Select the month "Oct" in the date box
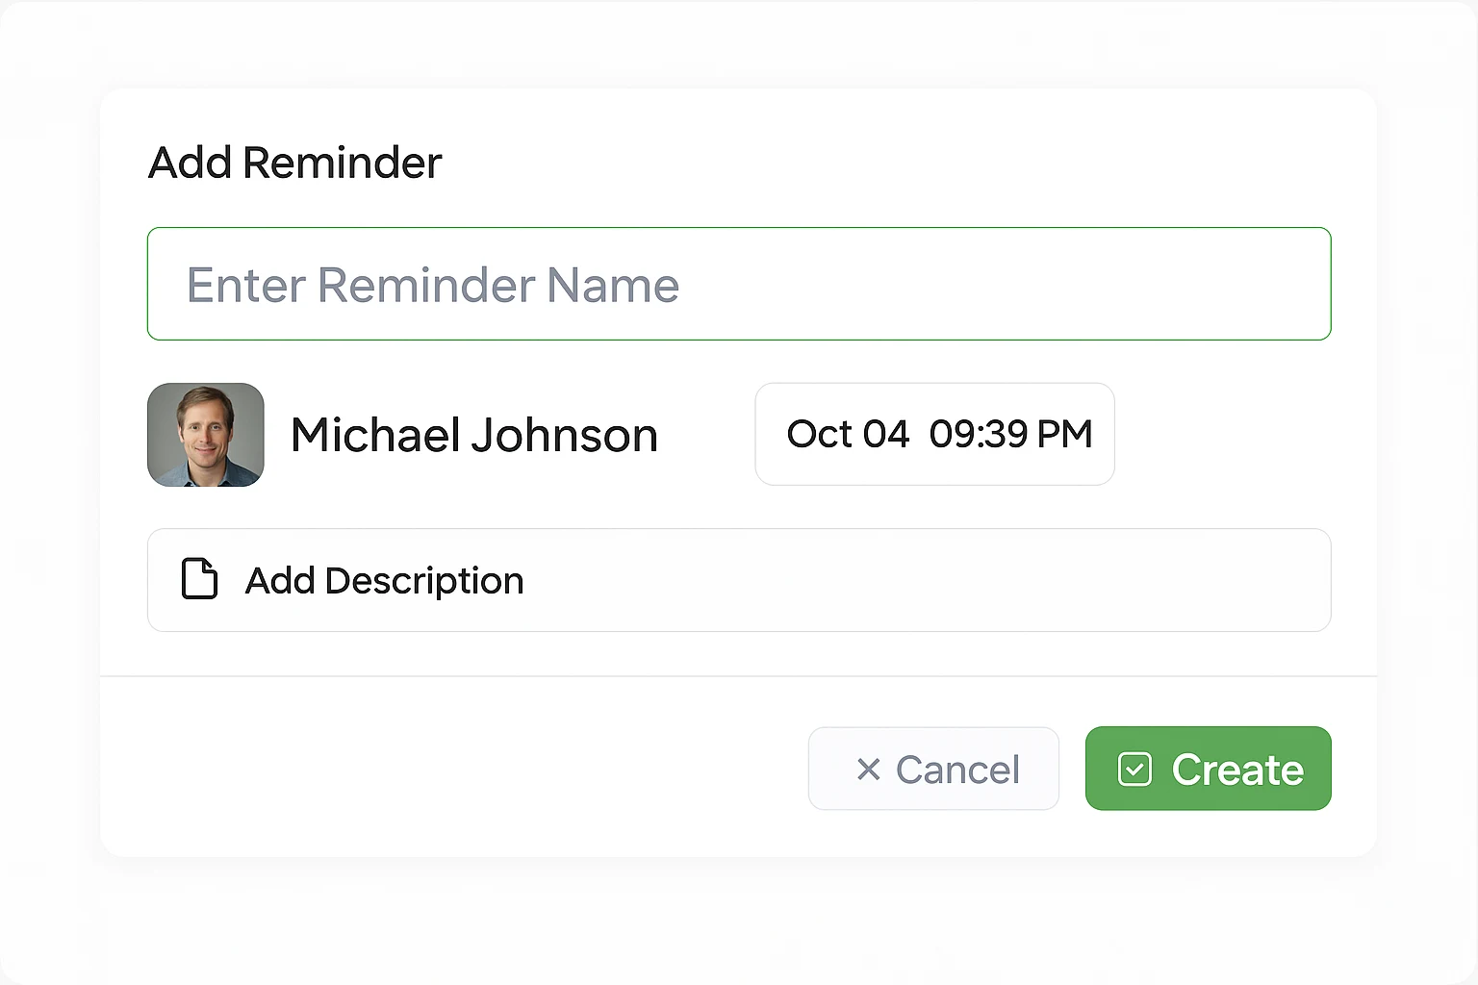 tap(819, 435)
